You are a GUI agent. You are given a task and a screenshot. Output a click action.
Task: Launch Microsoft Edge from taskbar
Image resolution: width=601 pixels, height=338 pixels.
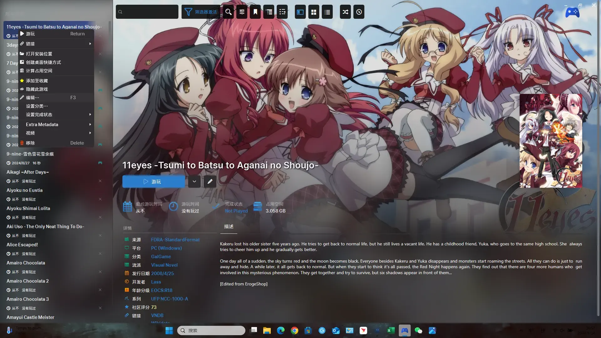281,330
